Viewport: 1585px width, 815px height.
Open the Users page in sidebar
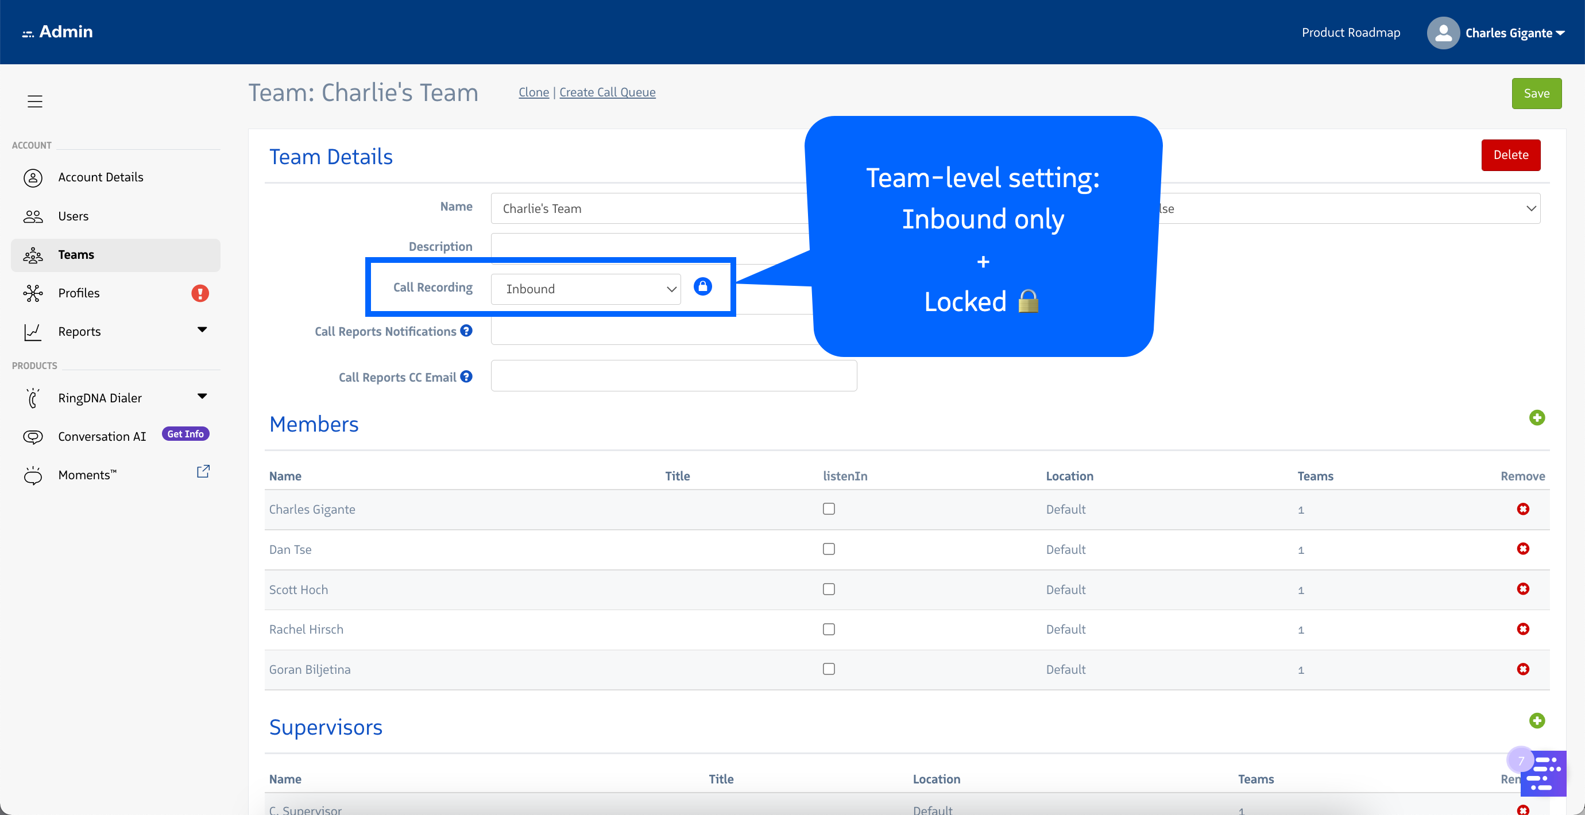pyautogui.click(x=74, y=216)
